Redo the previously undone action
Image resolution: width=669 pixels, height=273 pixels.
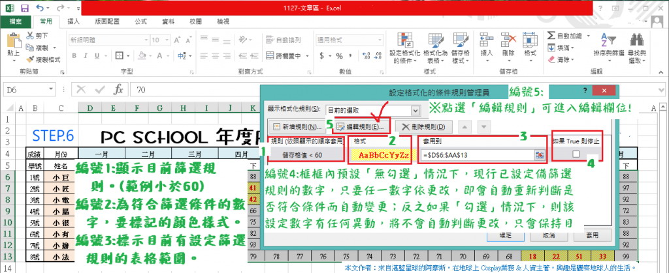(61, 8)
